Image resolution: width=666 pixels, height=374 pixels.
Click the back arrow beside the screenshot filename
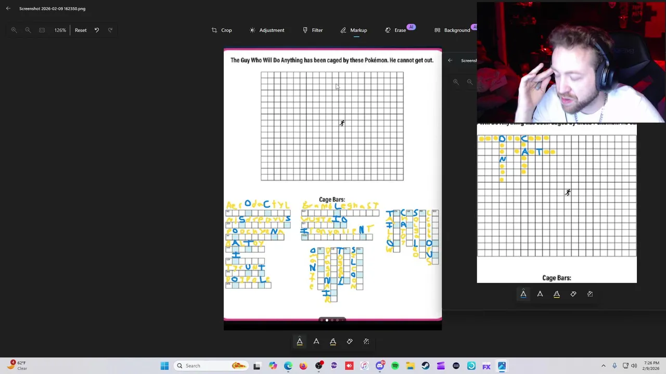8,8
